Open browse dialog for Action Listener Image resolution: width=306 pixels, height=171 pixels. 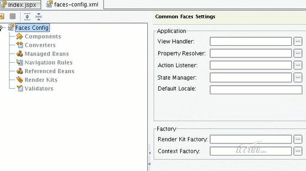[x=298, y=65]
